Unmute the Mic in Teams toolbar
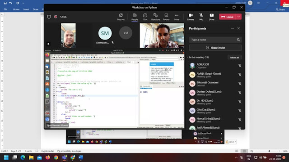 tap(201, 17)
